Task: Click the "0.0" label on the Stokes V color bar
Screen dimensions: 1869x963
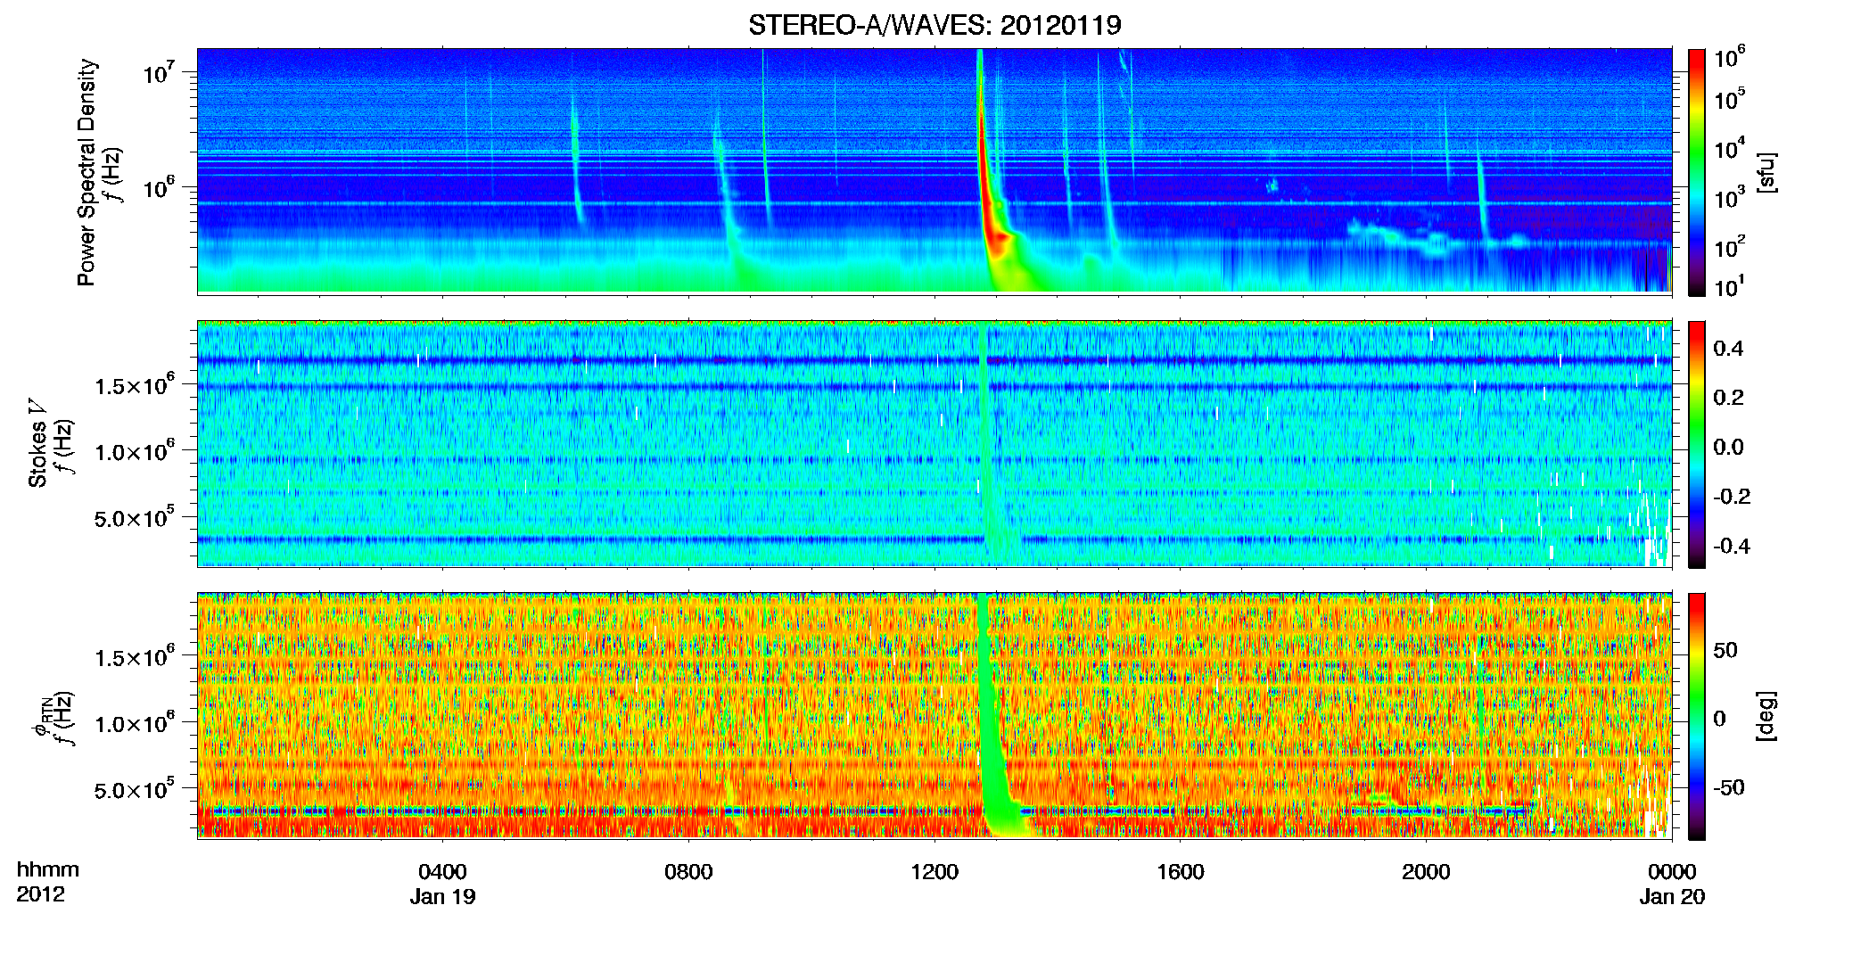Action: tap(1728, 447)
